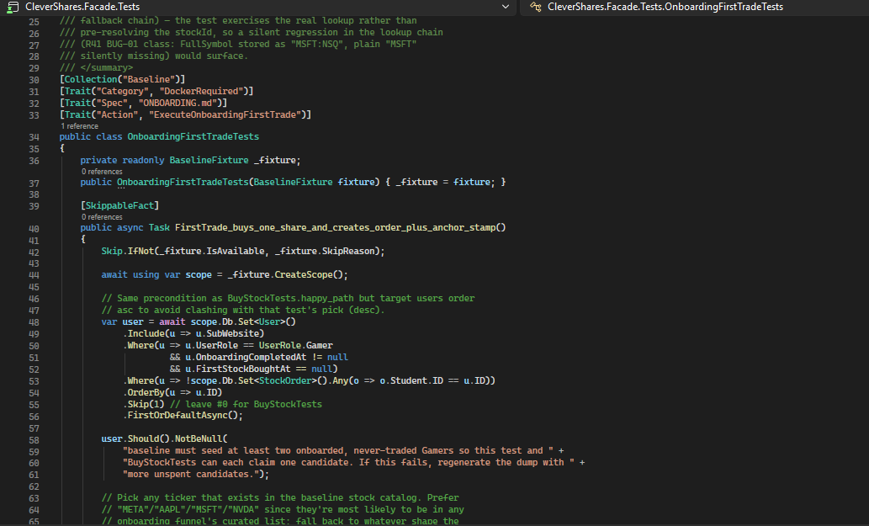
Task: Open the "1 reference" CodeLens above the class
Action: pos(79,125)
